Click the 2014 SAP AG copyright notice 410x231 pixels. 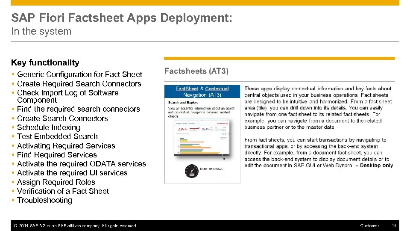click(x=75, y=226)
